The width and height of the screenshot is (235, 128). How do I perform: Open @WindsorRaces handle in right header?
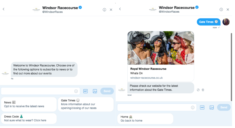(x=169, y=12)
